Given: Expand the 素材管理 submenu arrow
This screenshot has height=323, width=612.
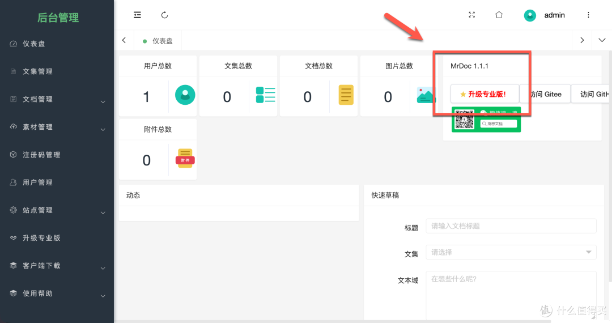Looking at the screenshot, I should [x=103, y=130].
